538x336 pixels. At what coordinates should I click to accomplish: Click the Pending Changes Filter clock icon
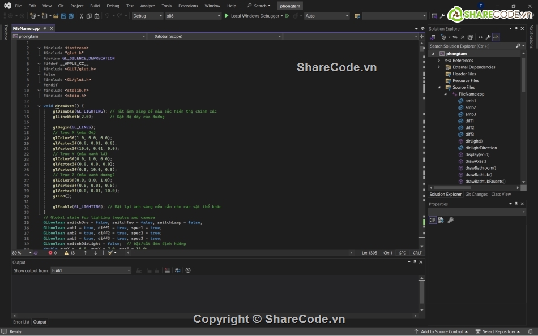(x=443, y=37)
